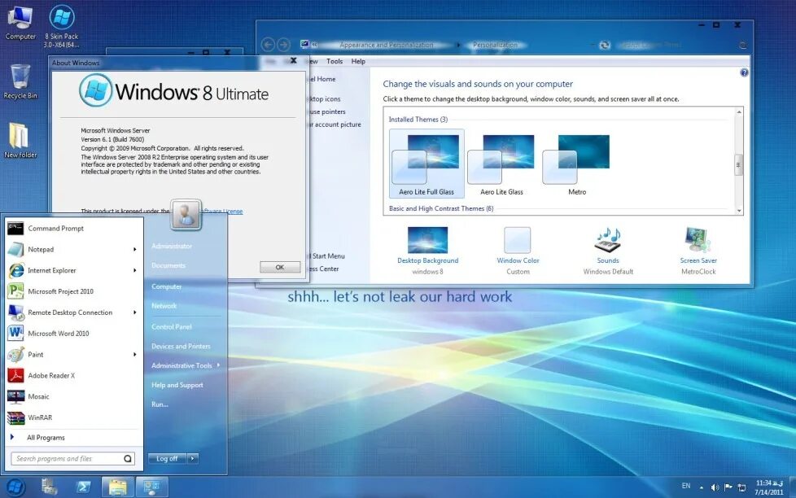This screenshot has height=498, width=796.
Task: Open Notepad from the Start menu
Action: (74, 249)
